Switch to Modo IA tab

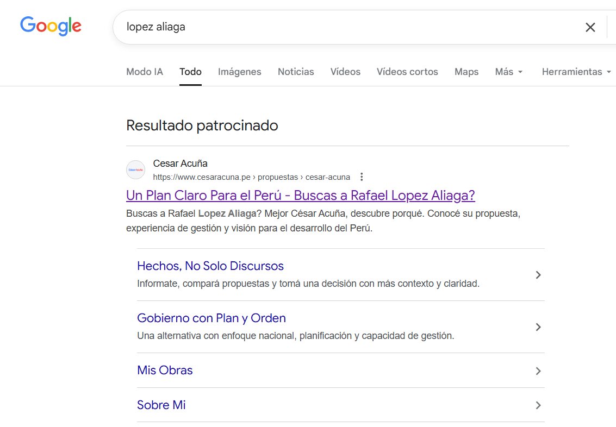coord(145,72)
